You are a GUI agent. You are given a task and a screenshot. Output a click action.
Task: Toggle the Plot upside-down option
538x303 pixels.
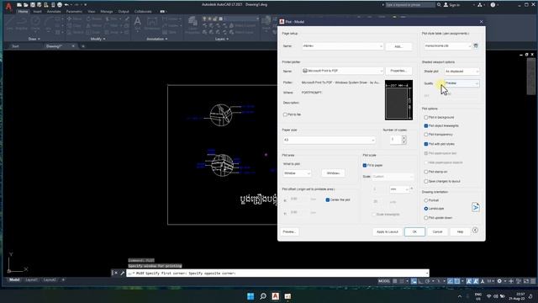click(x=426, y=218)
